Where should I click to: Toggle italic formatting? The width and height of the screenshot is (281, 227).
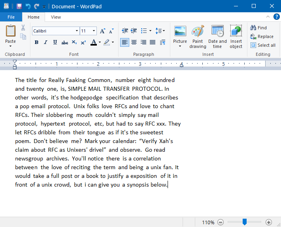coord(45,42)
